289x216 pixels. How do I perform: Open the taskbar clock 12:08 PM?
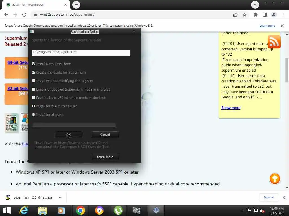[x=277, y=211]
